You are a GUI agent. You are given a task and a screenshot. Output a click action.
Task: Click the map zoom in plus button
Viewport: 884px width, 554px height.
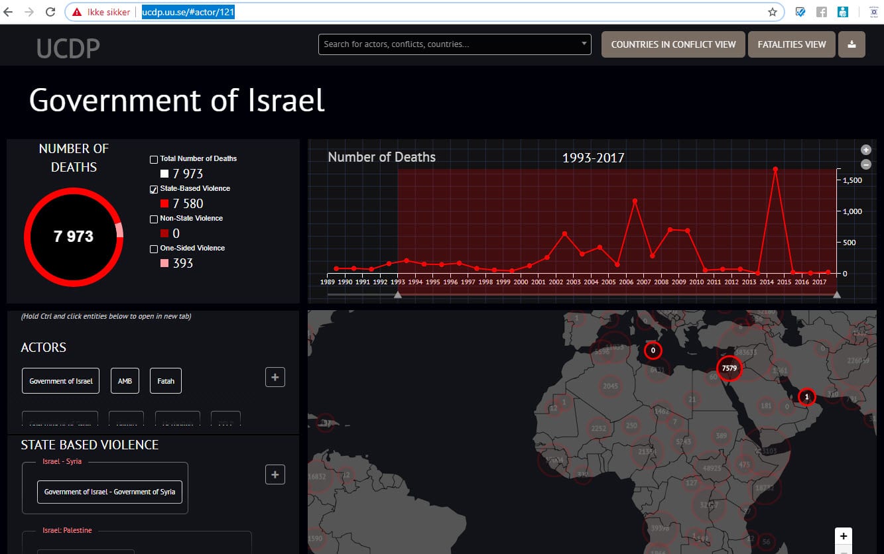843,536
